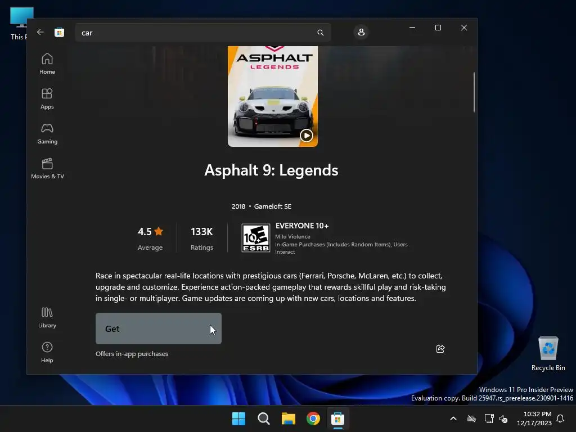Select the Recycle Bin desktop icon
Viewport: 576px width, 432px height.
[x=548, y=353]
